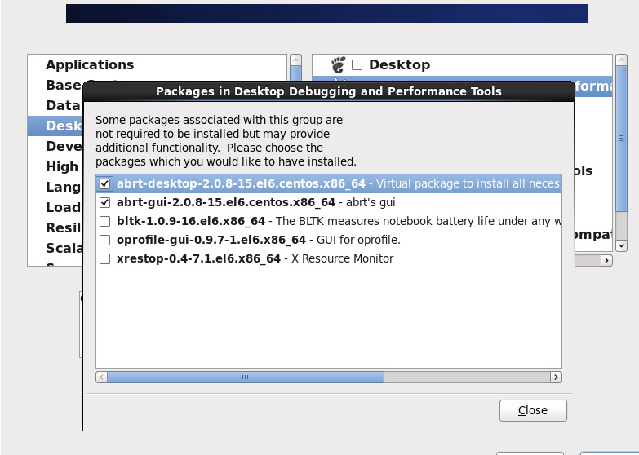Viewport: 639px width, 455px height.
Task: Select the Base System category row
Action: pos(55,85)
